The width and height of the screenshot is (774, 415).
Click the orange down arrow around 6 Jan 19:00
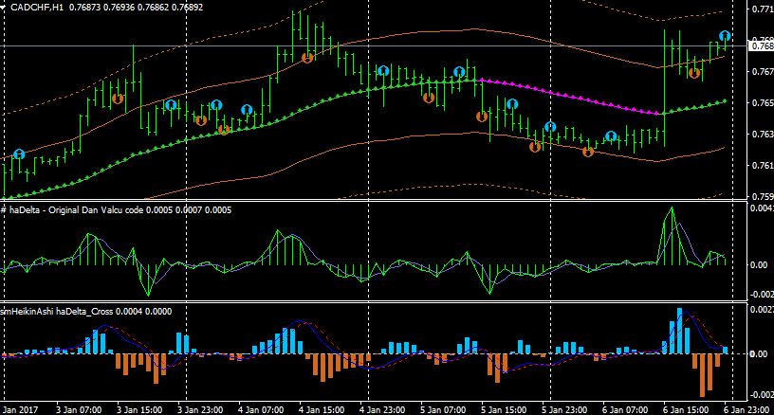pos(694,73)
